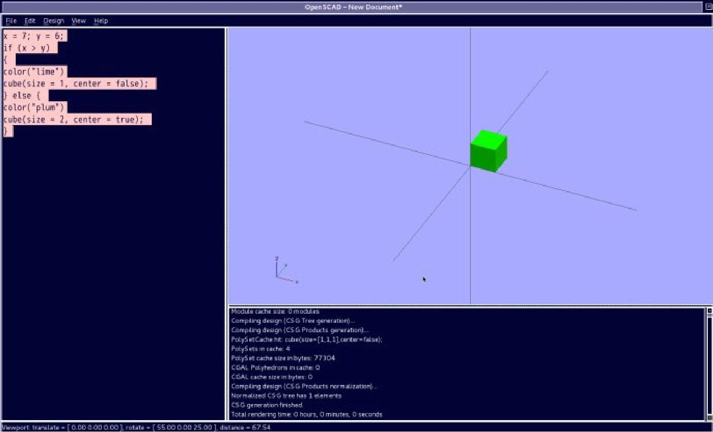Click the console scrollbar down arrow
Screen dimensions: 713x432
pos(709,417)
